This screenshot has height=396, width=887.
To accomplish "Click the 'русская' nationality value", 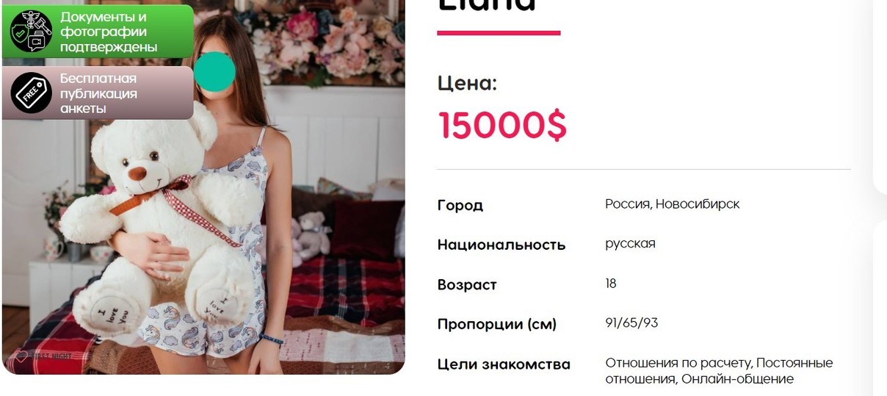I will [630, 243].
